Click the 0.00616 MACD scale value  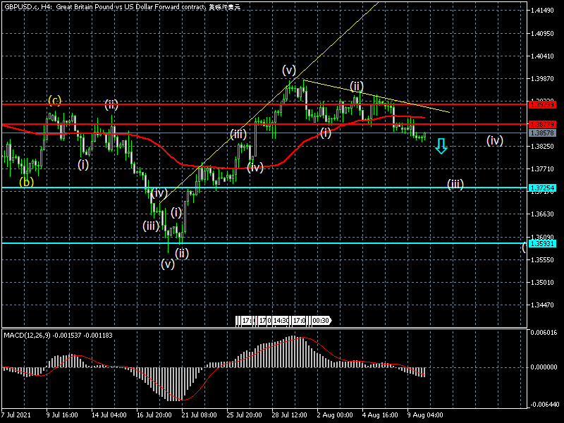(x=544, y=332)
